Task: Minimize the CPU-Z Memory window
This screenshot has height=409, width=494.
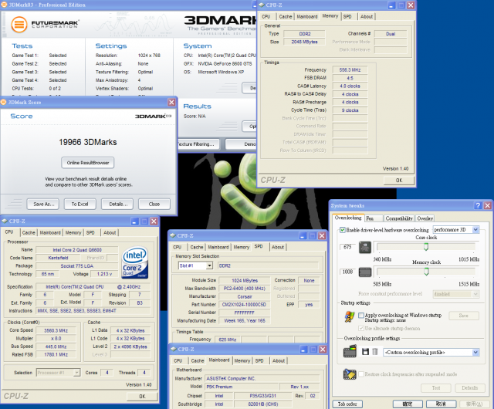Action: click(391, 5)
